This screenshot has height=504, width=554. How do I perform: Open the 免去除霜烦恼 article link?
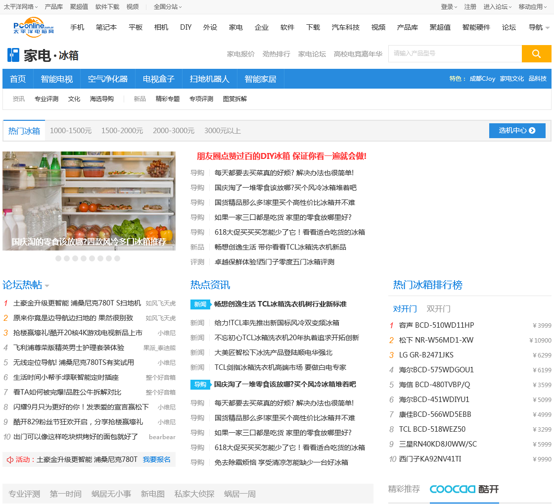pyautogui.click(x=281, y=462)
